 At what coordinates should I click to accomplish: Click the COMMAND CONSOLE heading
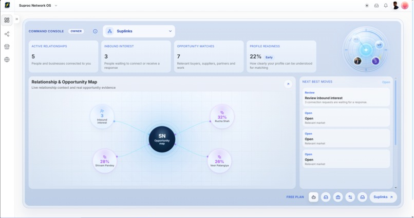[46, 31]
